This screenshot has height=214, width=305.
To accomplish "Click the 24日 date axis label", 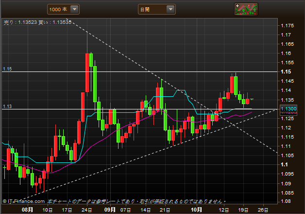I will pos(87,210).
